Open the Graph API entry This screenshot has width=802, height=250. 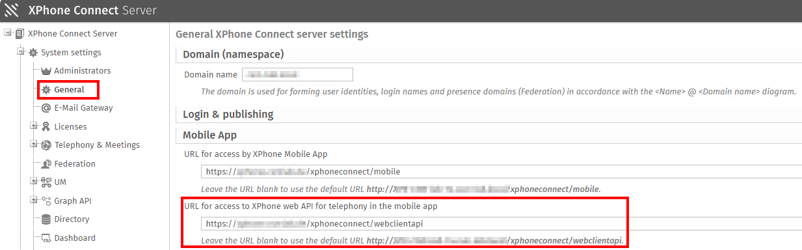[x=73, y=201]
